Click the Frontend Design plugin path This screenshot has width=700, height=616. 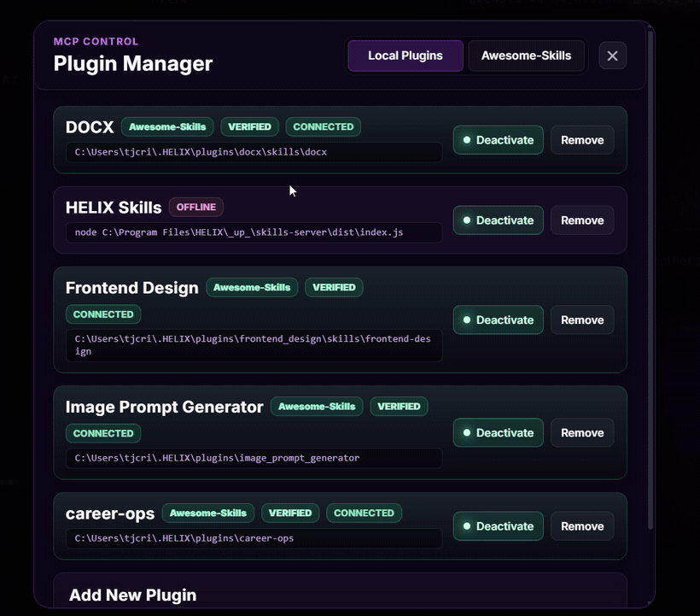point(254,345)
